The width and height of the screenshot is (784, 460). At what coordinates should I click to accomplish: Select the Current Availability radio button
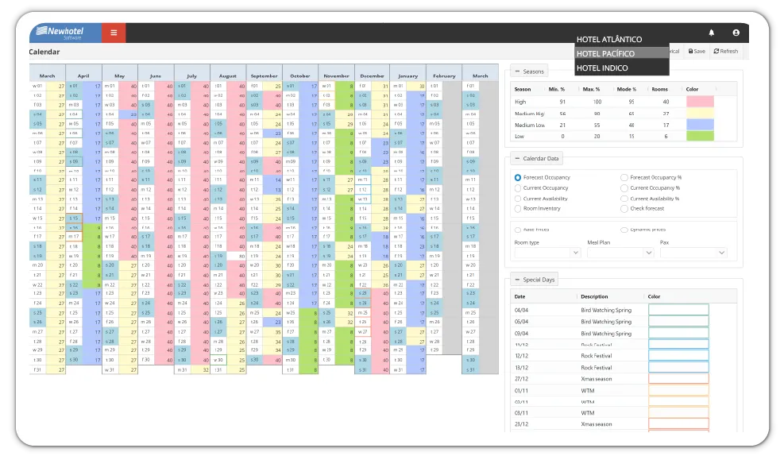[x=517, y=199]
